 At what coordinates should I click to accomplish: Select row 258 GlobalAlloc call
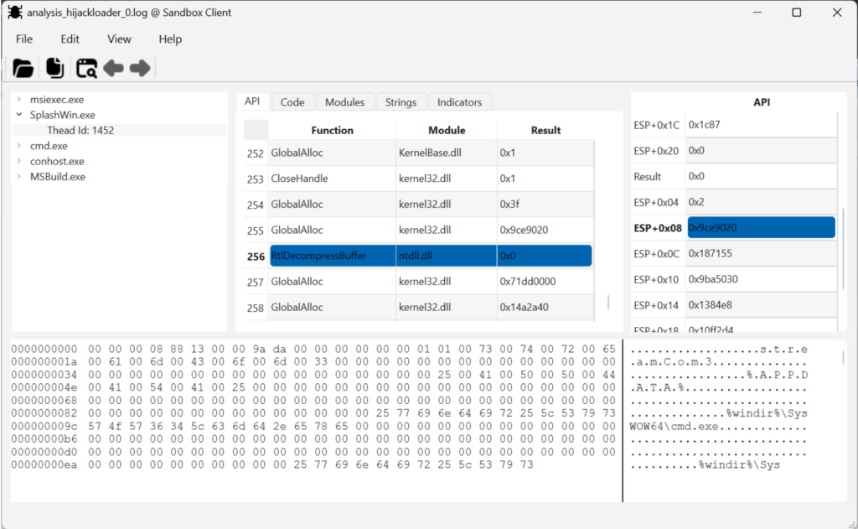[419, 307]
